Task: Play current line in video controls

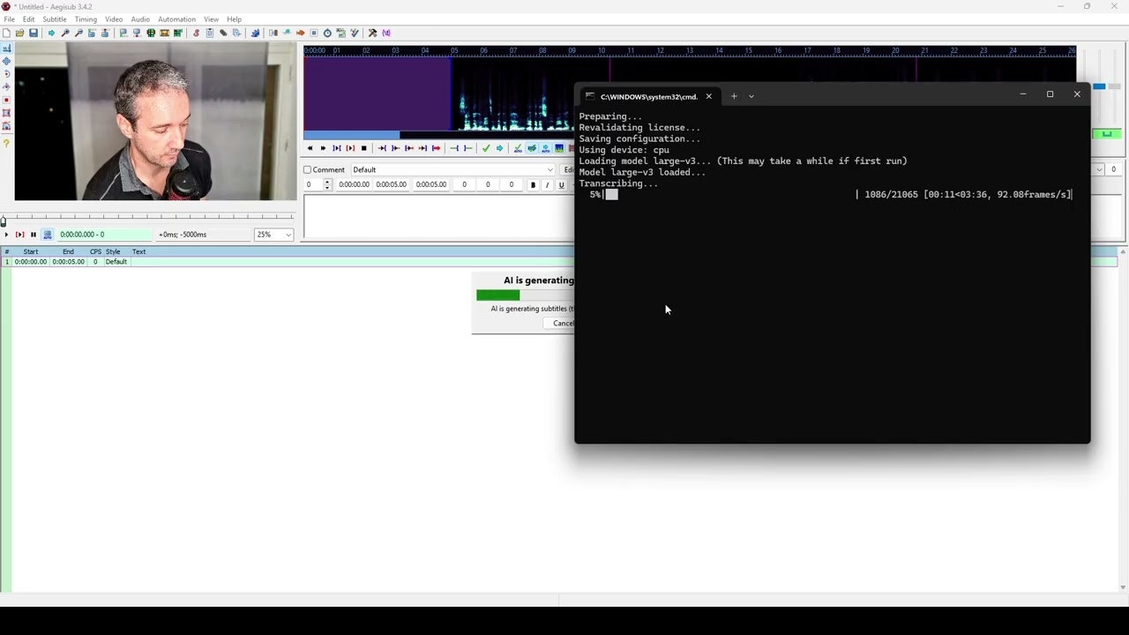Action: pyautogui.click(x=19, y=235)
